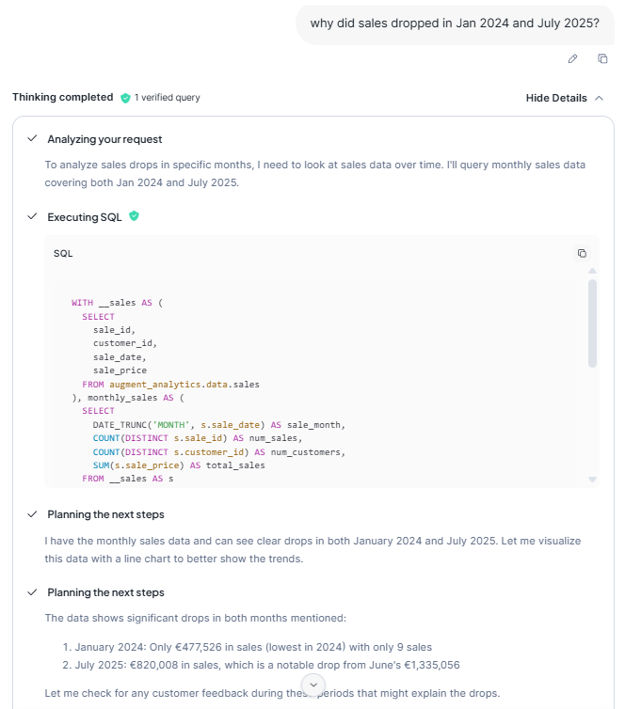Copy the user question message
The width and height of the screenshot is (625, 709).
(x=602, y=59)
